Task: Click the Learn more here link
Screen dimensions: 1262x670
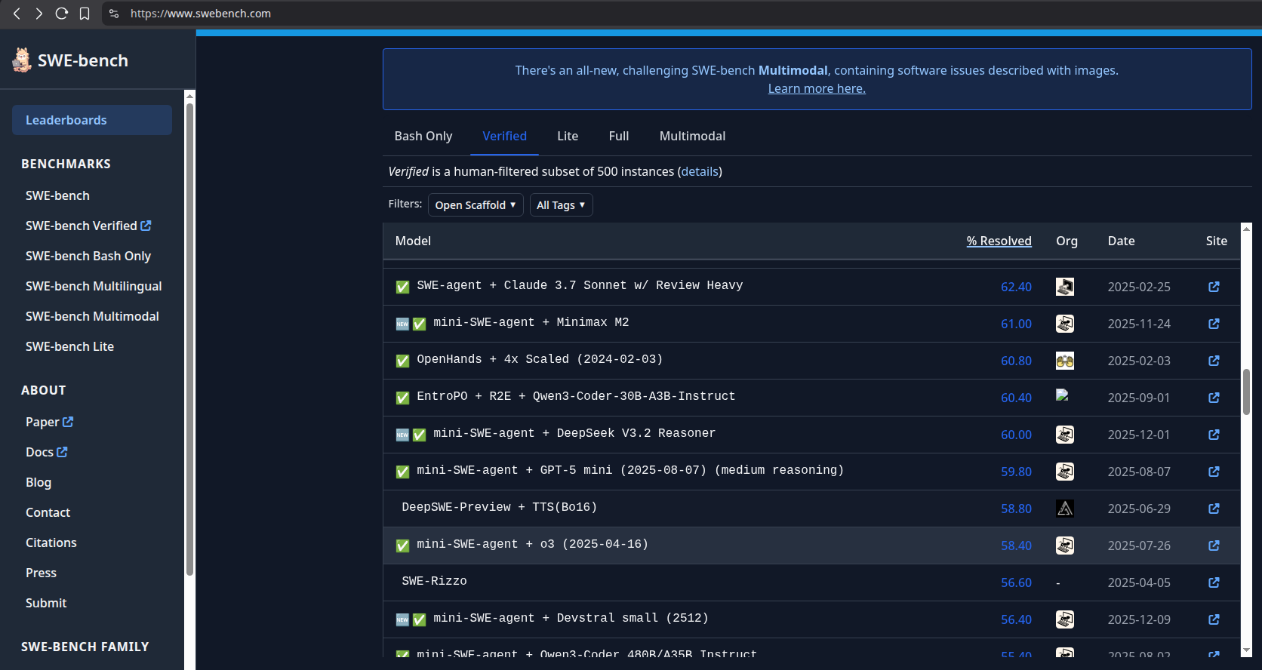Action: click(x=817, y=88)
